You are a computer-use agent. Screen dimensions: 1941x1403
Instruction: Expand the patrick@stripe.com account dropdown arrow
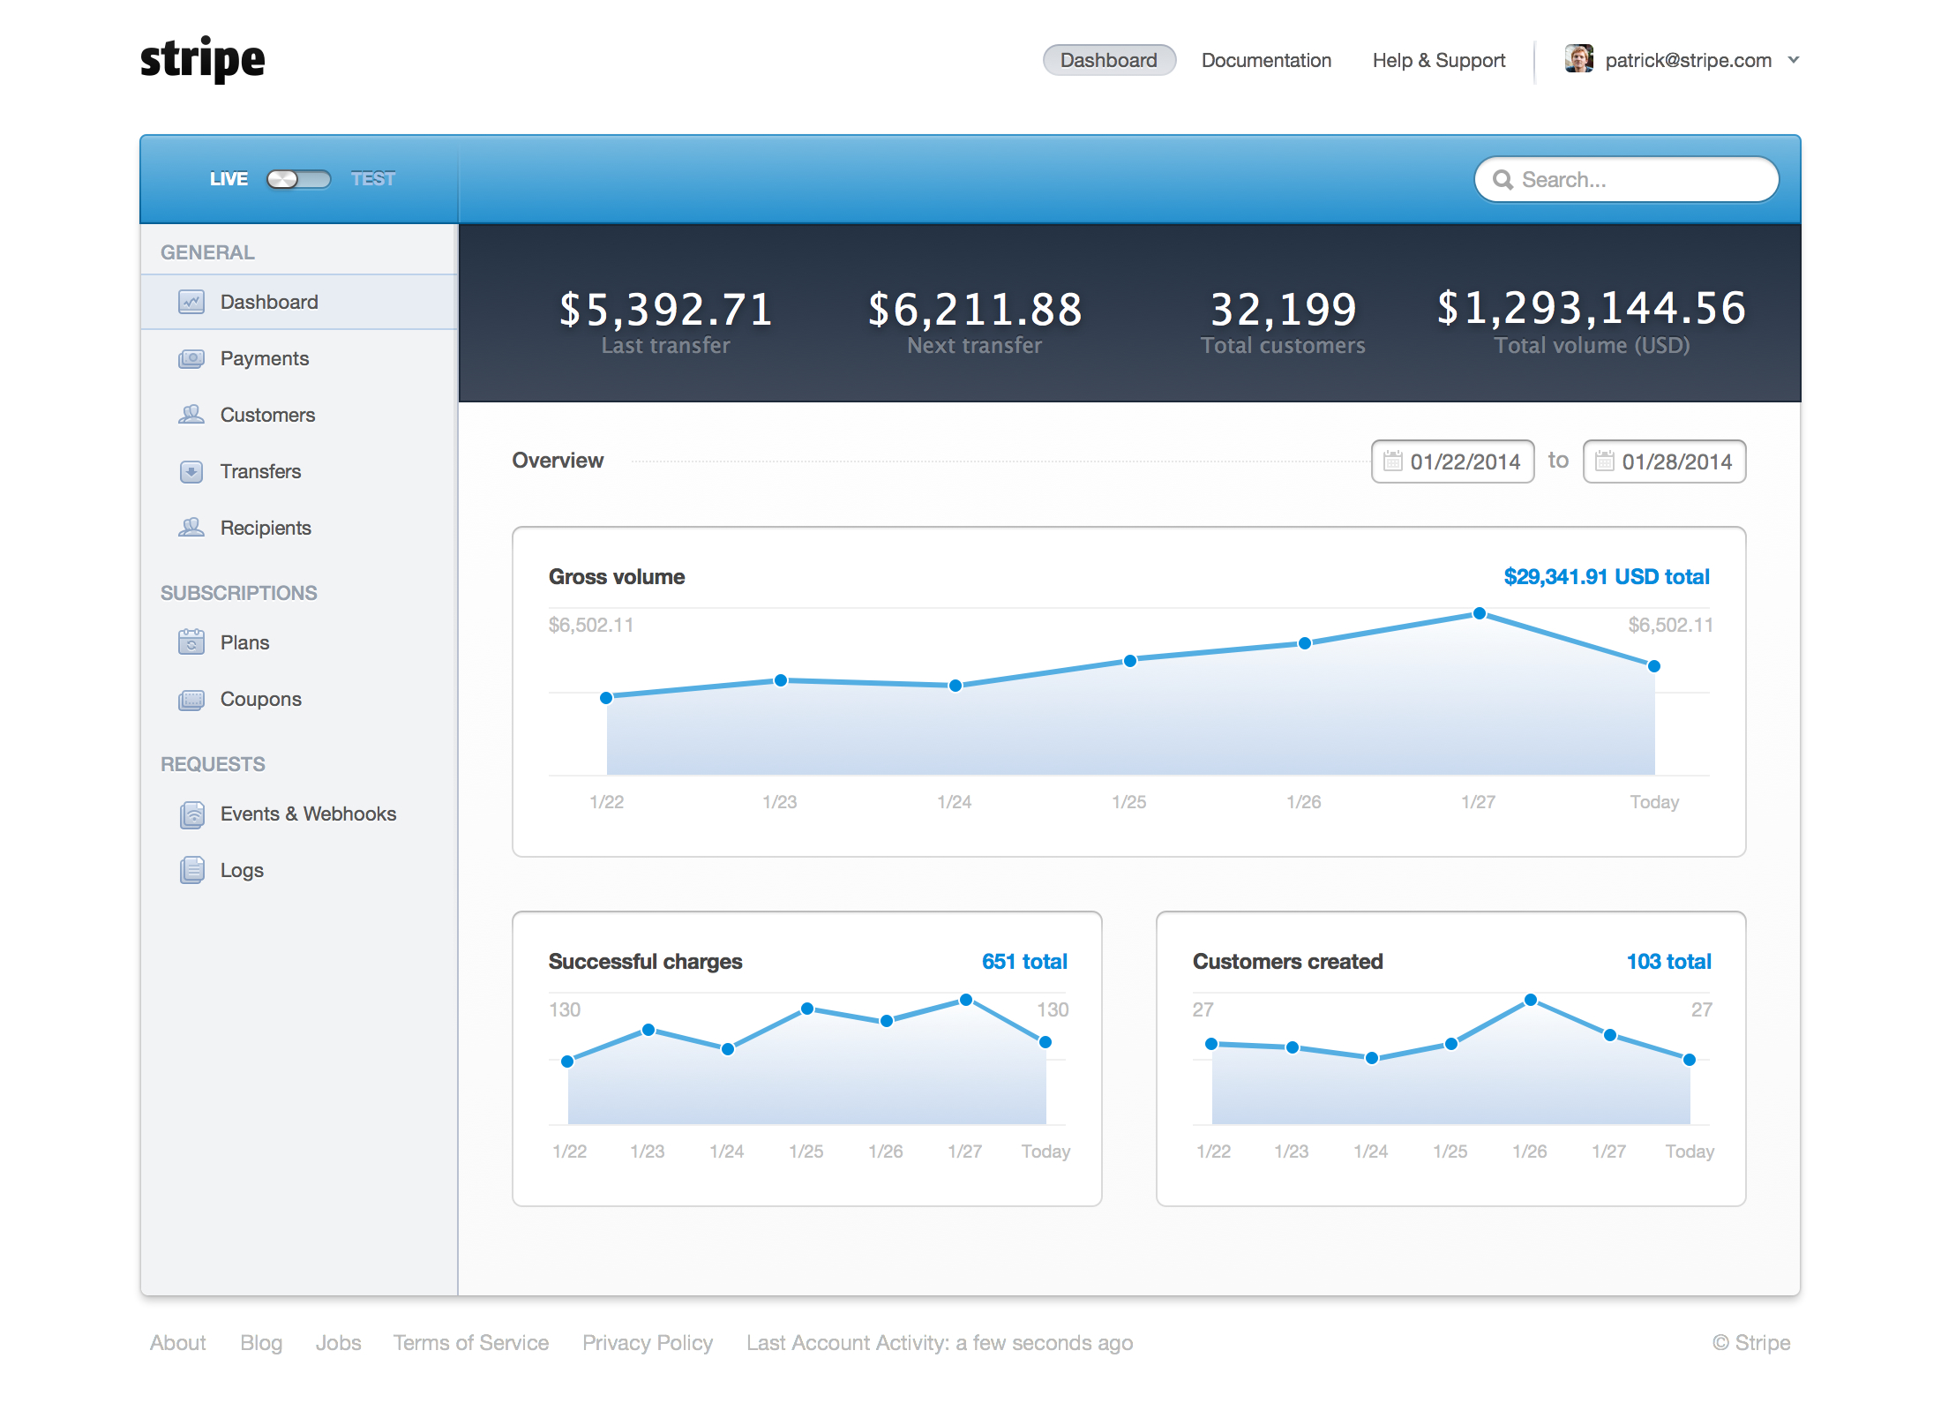1794,60
